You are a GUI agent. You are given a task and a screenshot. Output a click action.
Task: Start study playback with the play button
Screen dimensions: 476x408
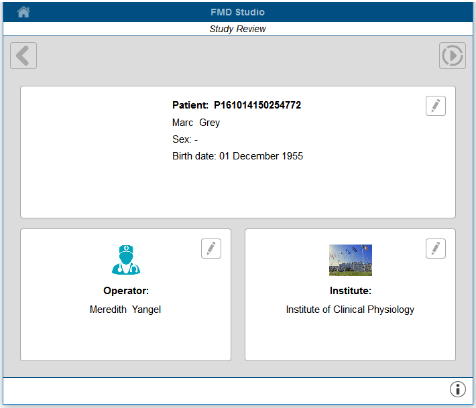point(453,56)
